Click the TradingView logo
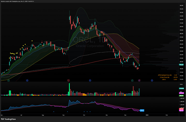The width and height of the screenshot is (186, 122). click(9, 119)
